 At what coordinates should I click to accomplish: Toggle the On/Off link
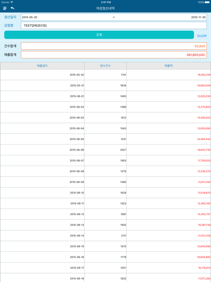202,36
